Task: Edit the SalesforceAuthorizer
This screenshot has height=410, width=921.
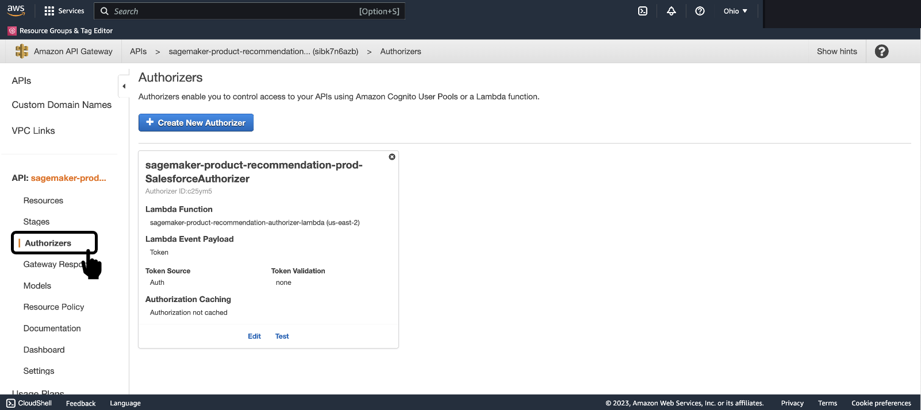Action: (x=254, y=336)
